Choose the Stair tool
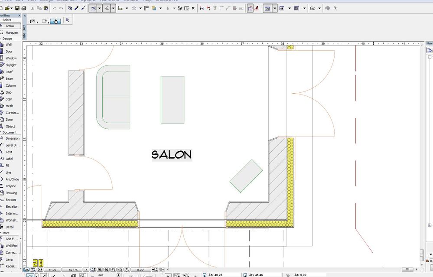 [8, 99]
